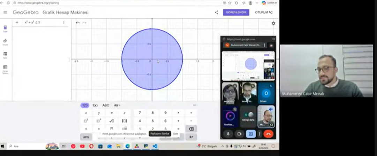Toggle the camera in the Meet popup

click(x=239, y=134)
